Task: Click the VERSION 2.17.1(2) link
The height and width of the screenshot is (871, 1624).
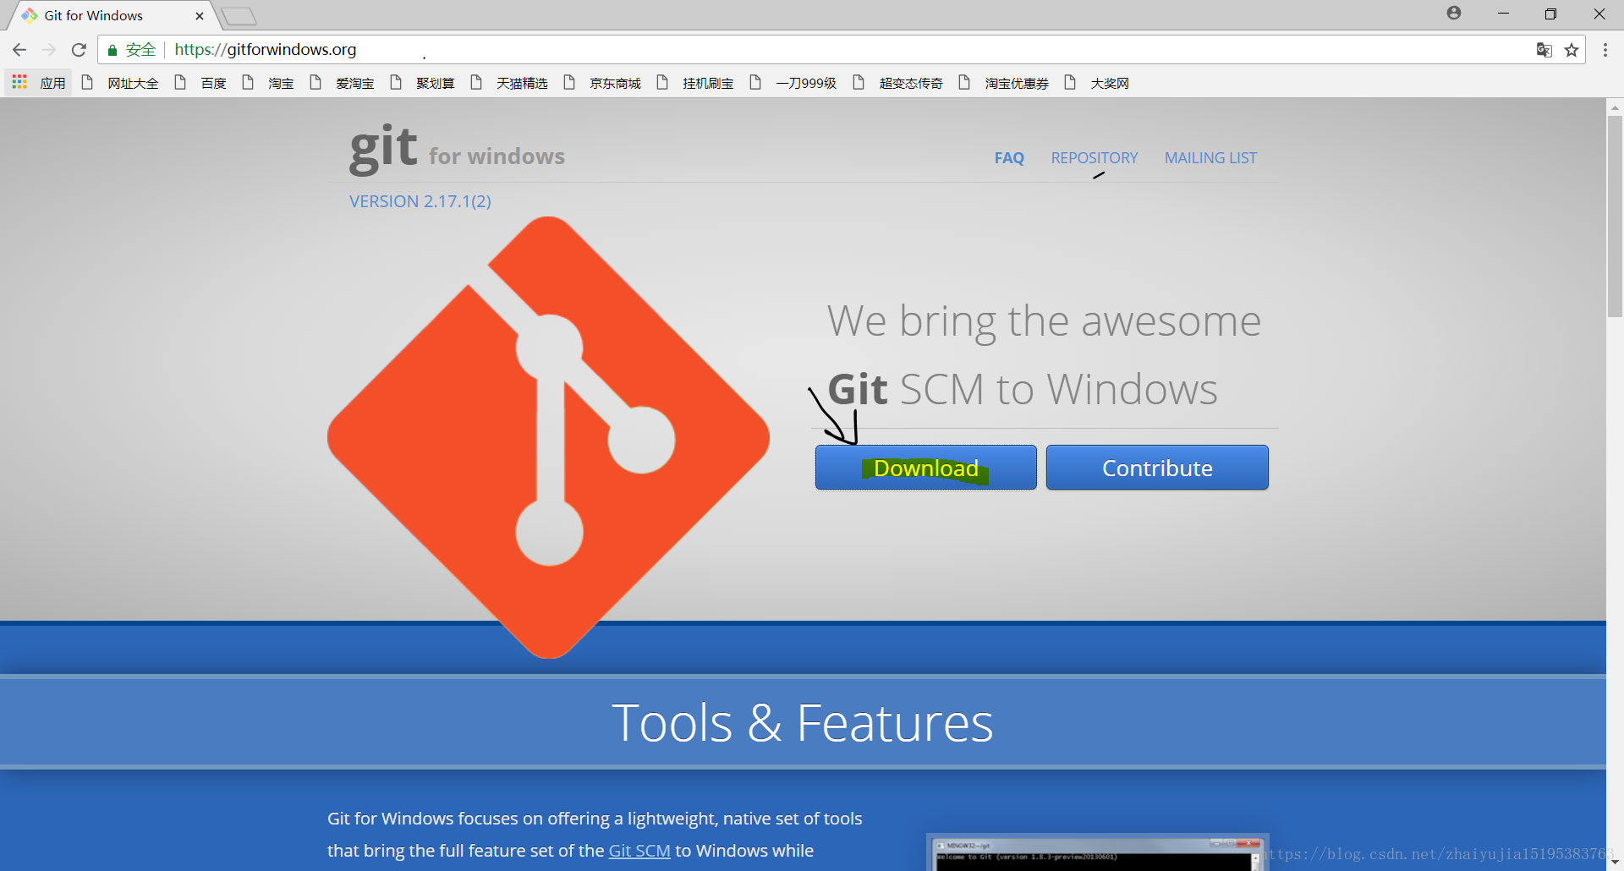Action: (x=420, y=201)
